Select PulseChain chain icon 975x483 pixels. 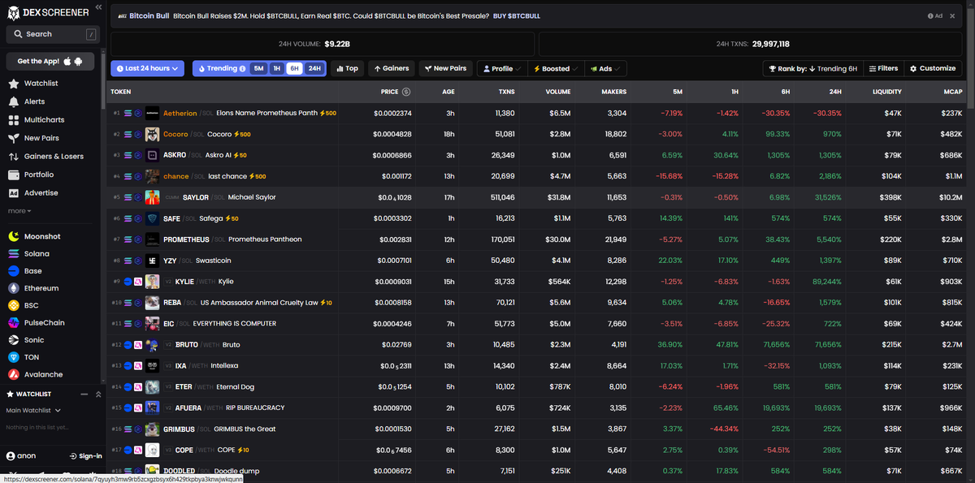click(14, 322)
